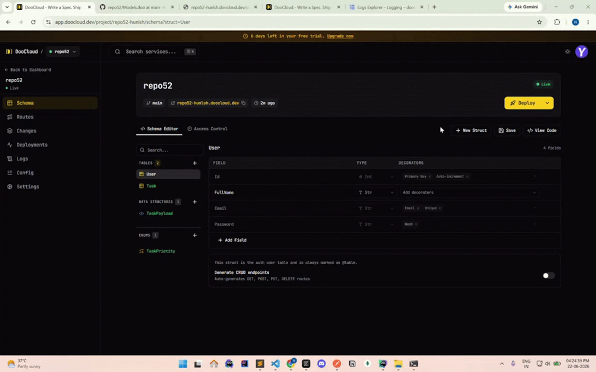Toggle Generate CRUD endpoints switch

548,276
